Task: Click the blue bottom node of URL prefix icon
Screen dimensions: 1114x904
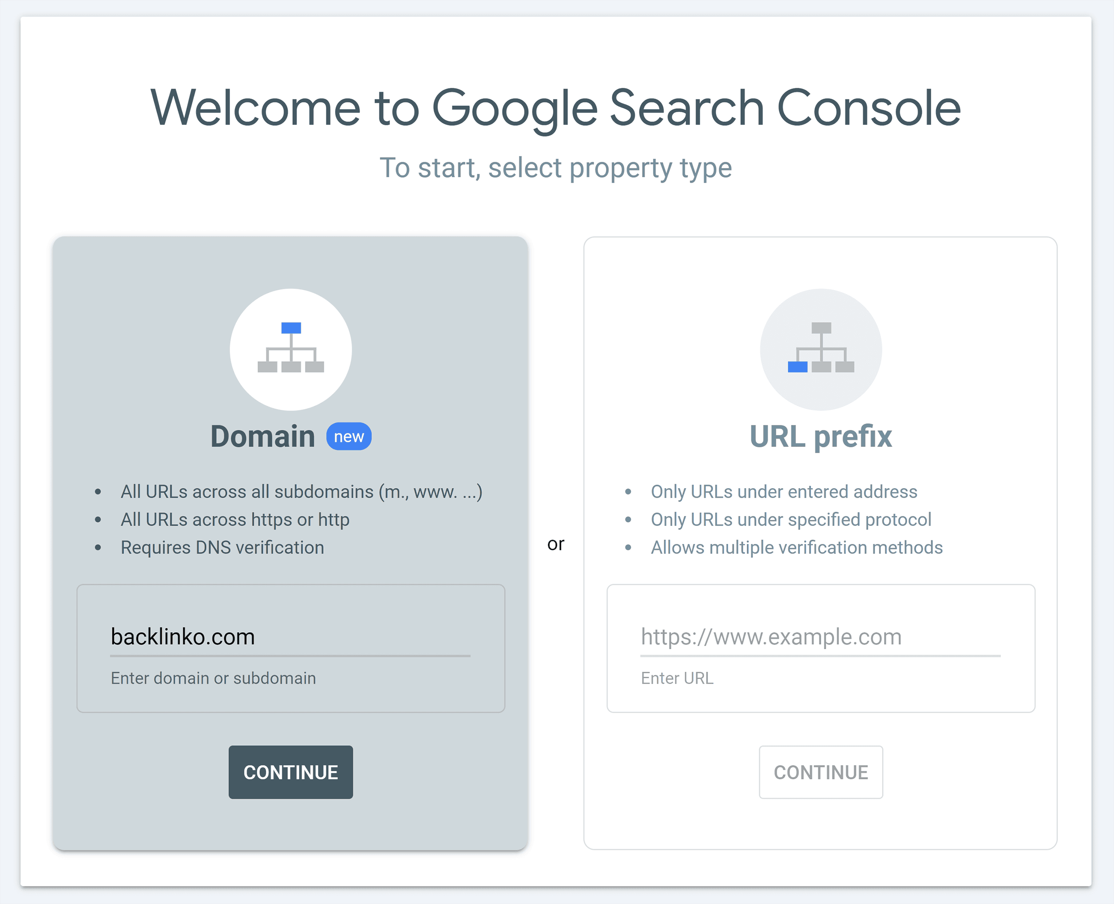Action: click(x=798, y=367)
